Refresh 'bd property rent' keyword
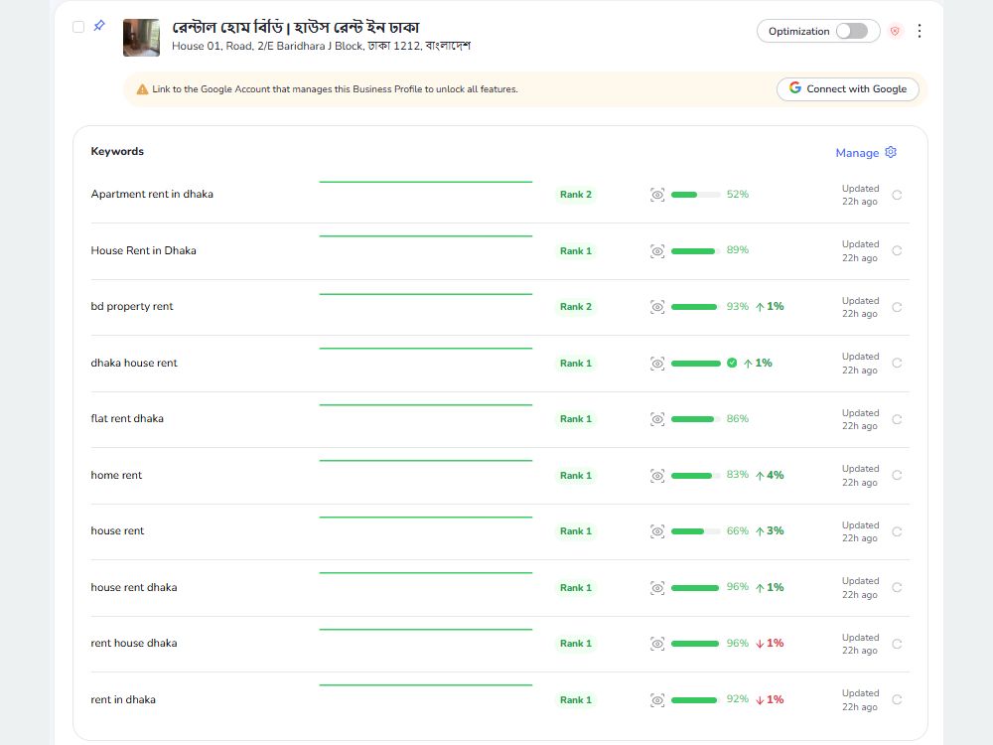 (x=897, y=307)
